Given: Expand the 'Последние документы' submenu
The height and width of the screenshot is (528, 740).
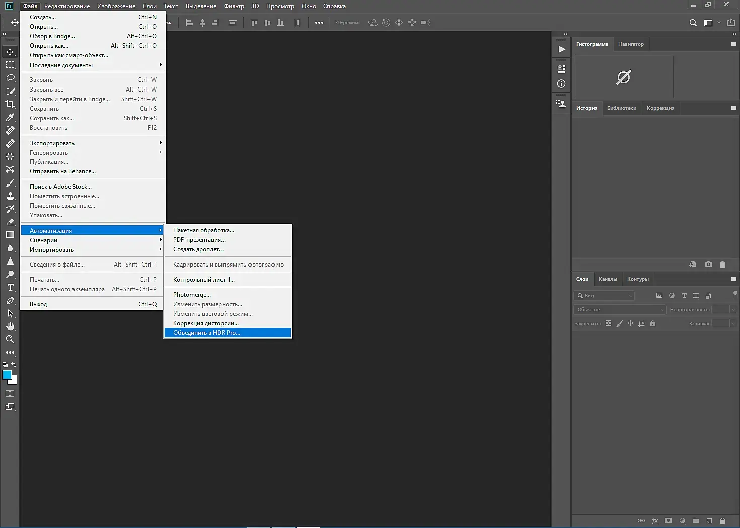Looking at the screenshot, I should tap(93, 65).
